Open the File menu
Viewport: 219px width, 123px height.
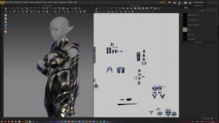[7, 2]
